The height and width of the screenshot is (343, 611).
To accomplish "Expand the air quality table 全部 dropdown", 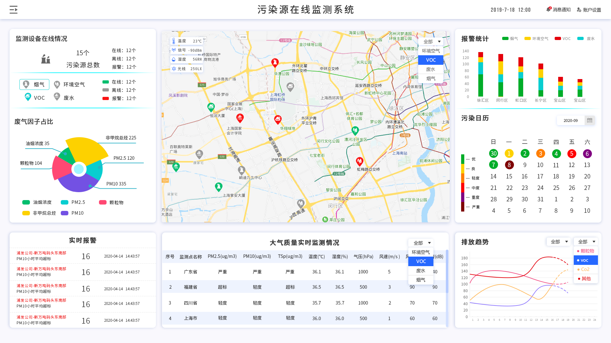I will (421, 243).
